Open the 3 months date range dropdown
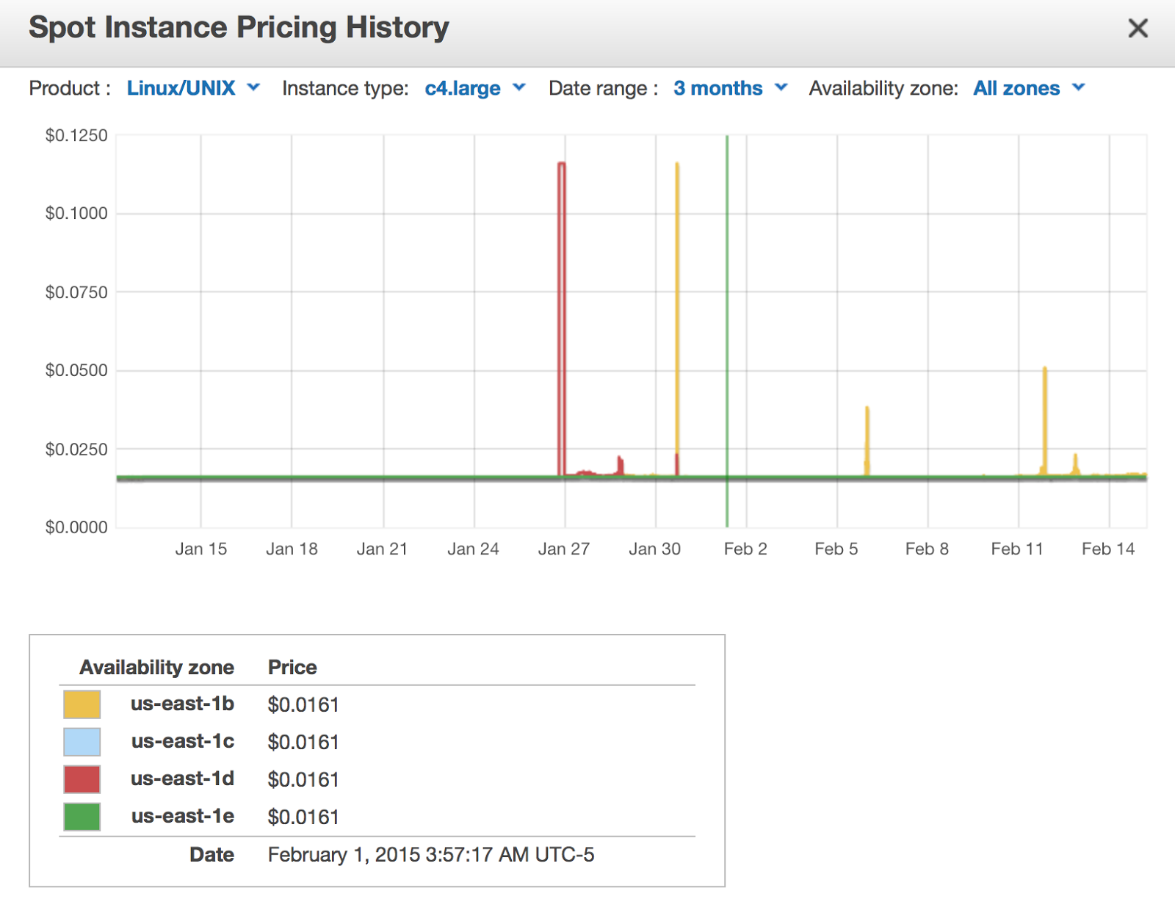 click(x=731, y=88)
